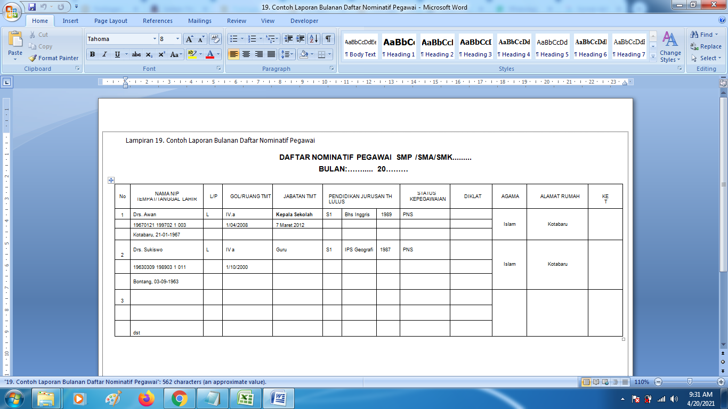Apply a numbered list
The image size is (728, 409).
[252, 39]
